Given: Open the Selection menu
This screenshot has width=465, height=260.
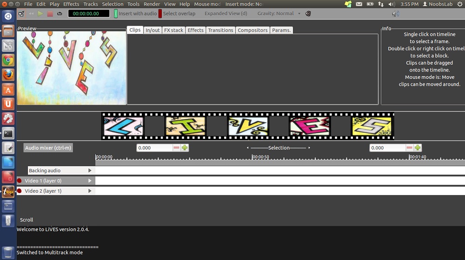Looking at the screenshot, I should (113, 4).
